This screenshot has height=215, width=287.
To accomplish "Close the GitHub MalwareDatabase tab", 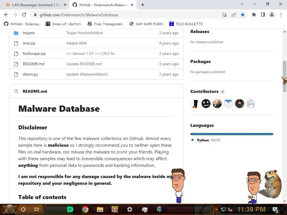I will 132,5.
